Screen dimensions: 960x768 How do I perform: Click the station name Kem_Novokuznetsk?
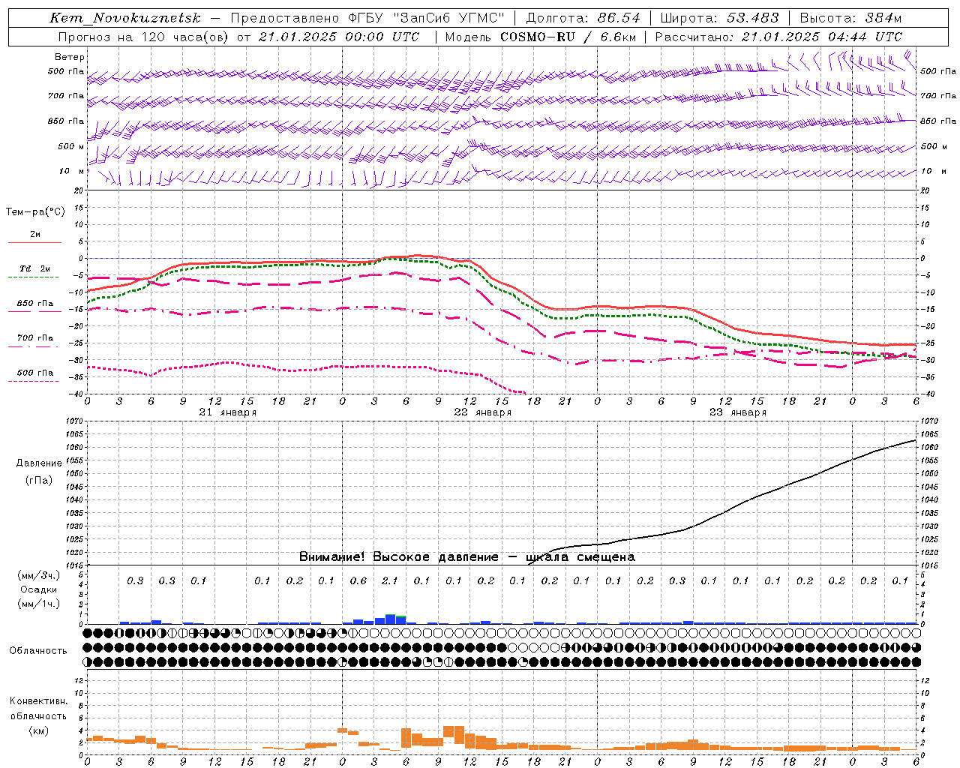[x=125, y=18]
